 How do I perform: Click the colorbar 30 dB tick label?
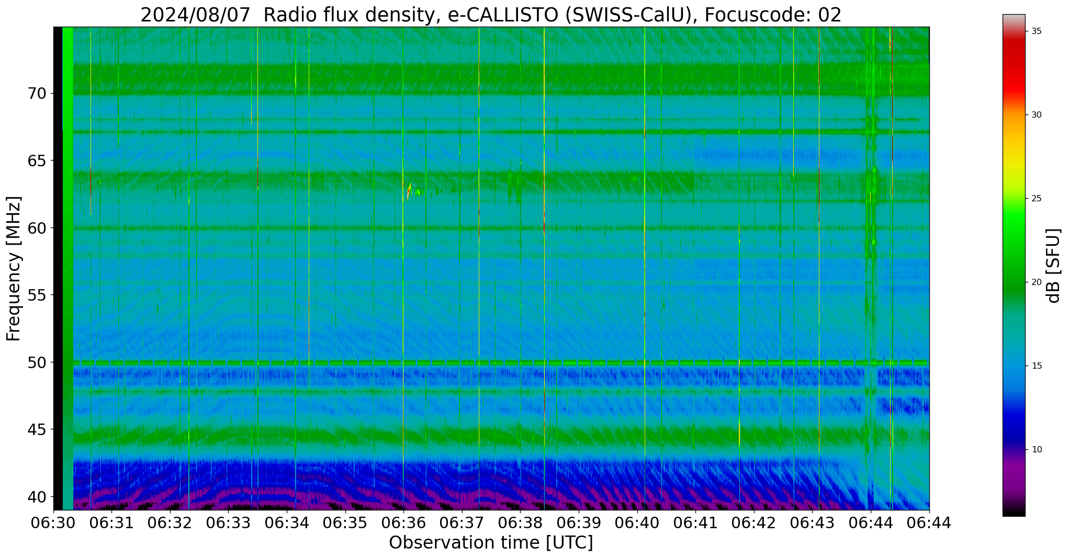pos(1036,115)
